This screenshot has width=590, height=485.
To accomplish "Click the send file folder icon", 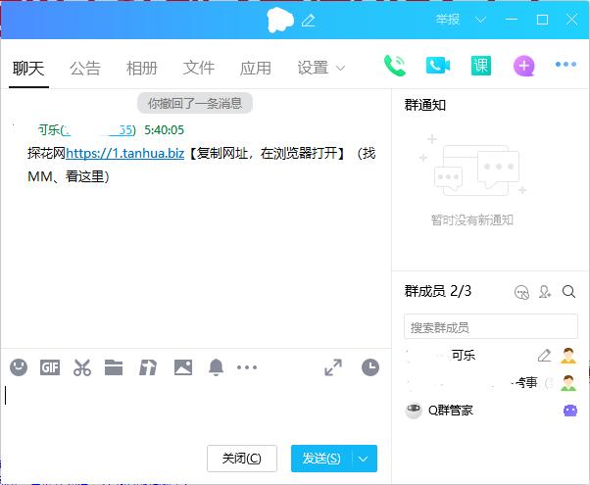I will pos(114,367).
